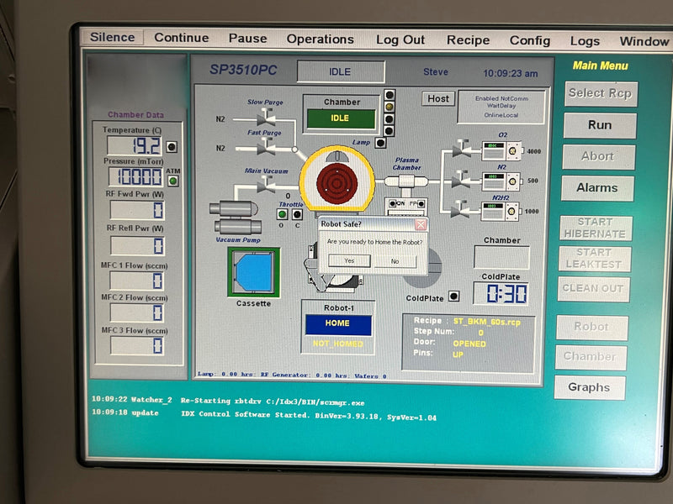This screenshot has width=673, height=504.
Task: Click the ColdPlate status toggle
Action: (x=454, y=296)
